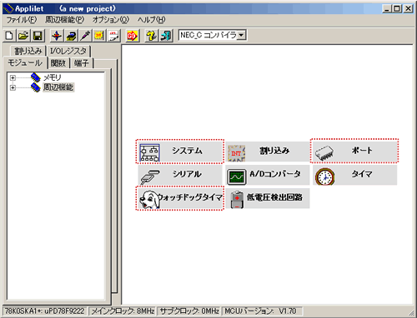
Task: Switch to the 割り込み tab
Action: click(x=28, y=51)
